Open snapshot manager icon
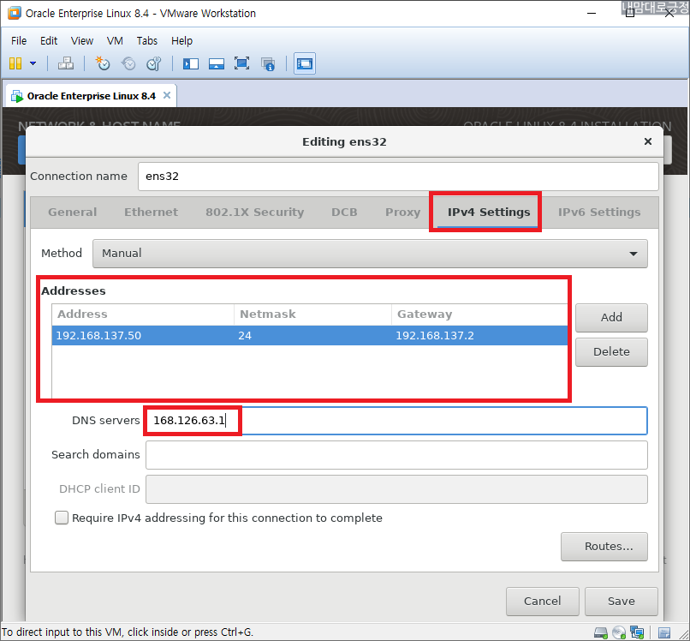The width and height of the screenshot is (690, 641). (x=154, y=63)
